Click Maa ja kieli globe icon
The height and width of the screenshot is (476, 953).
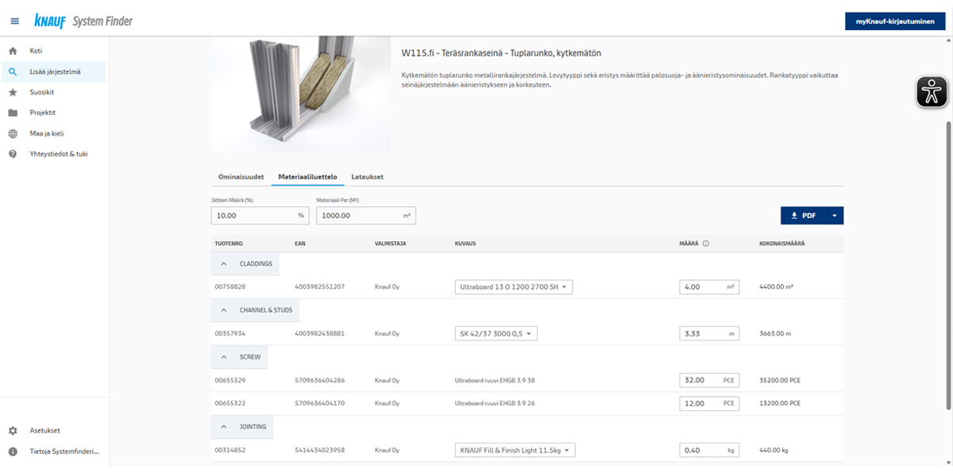pos(13,133)
